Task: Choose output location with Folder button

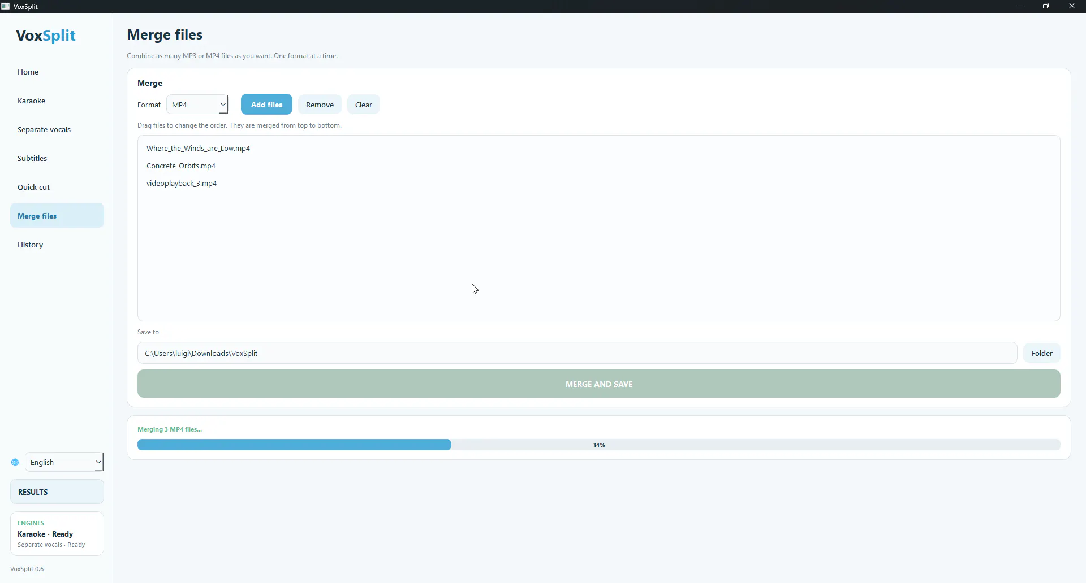Action: click(x=1041, y=353)
